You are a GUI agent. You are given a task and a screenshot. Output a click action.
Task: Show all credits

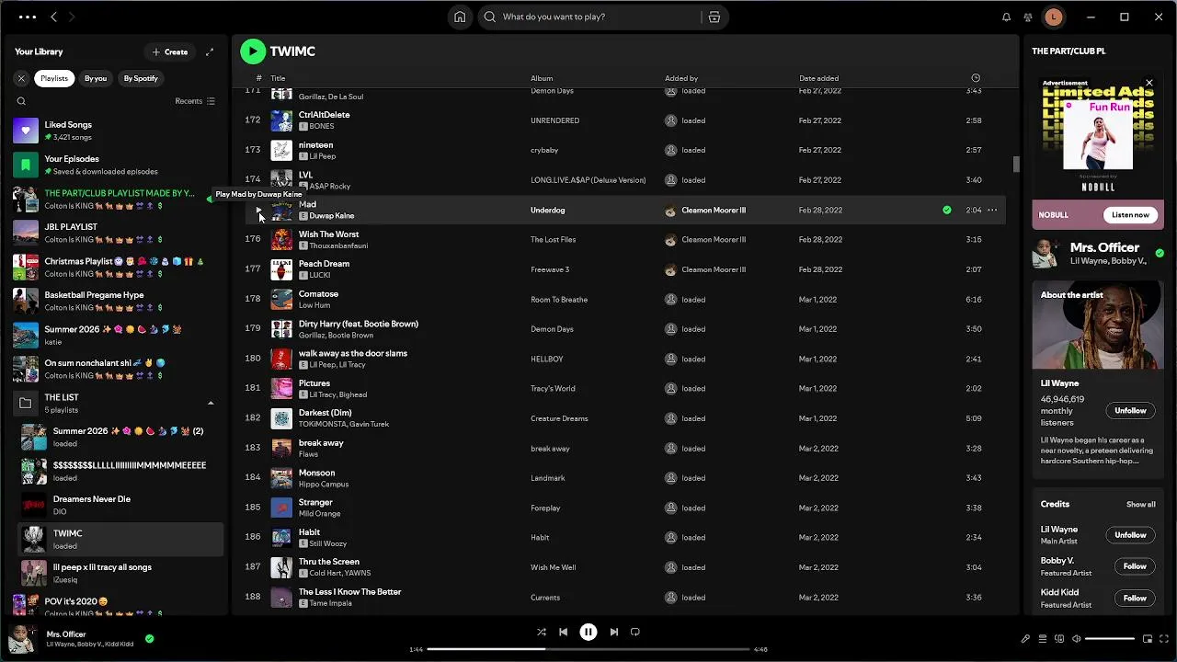(x=1140, y=504)
